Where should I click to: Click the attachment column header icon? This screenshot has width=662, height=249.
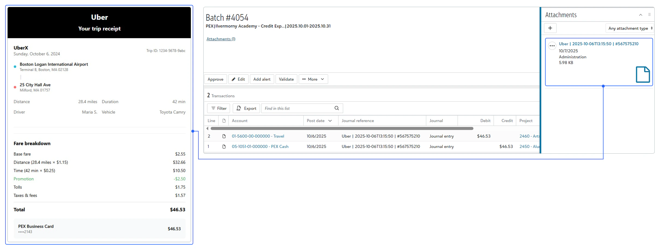pyautogui.click(x=224, y=121)
